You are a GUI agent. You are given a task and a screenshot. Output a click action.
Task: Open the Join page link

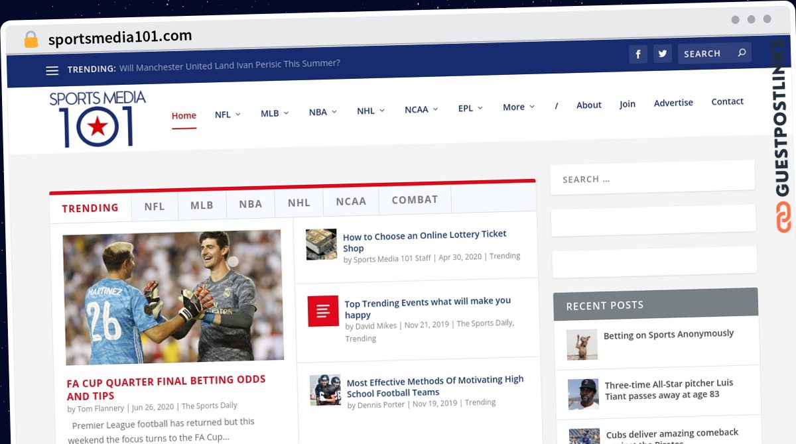(x=628, y=104)
